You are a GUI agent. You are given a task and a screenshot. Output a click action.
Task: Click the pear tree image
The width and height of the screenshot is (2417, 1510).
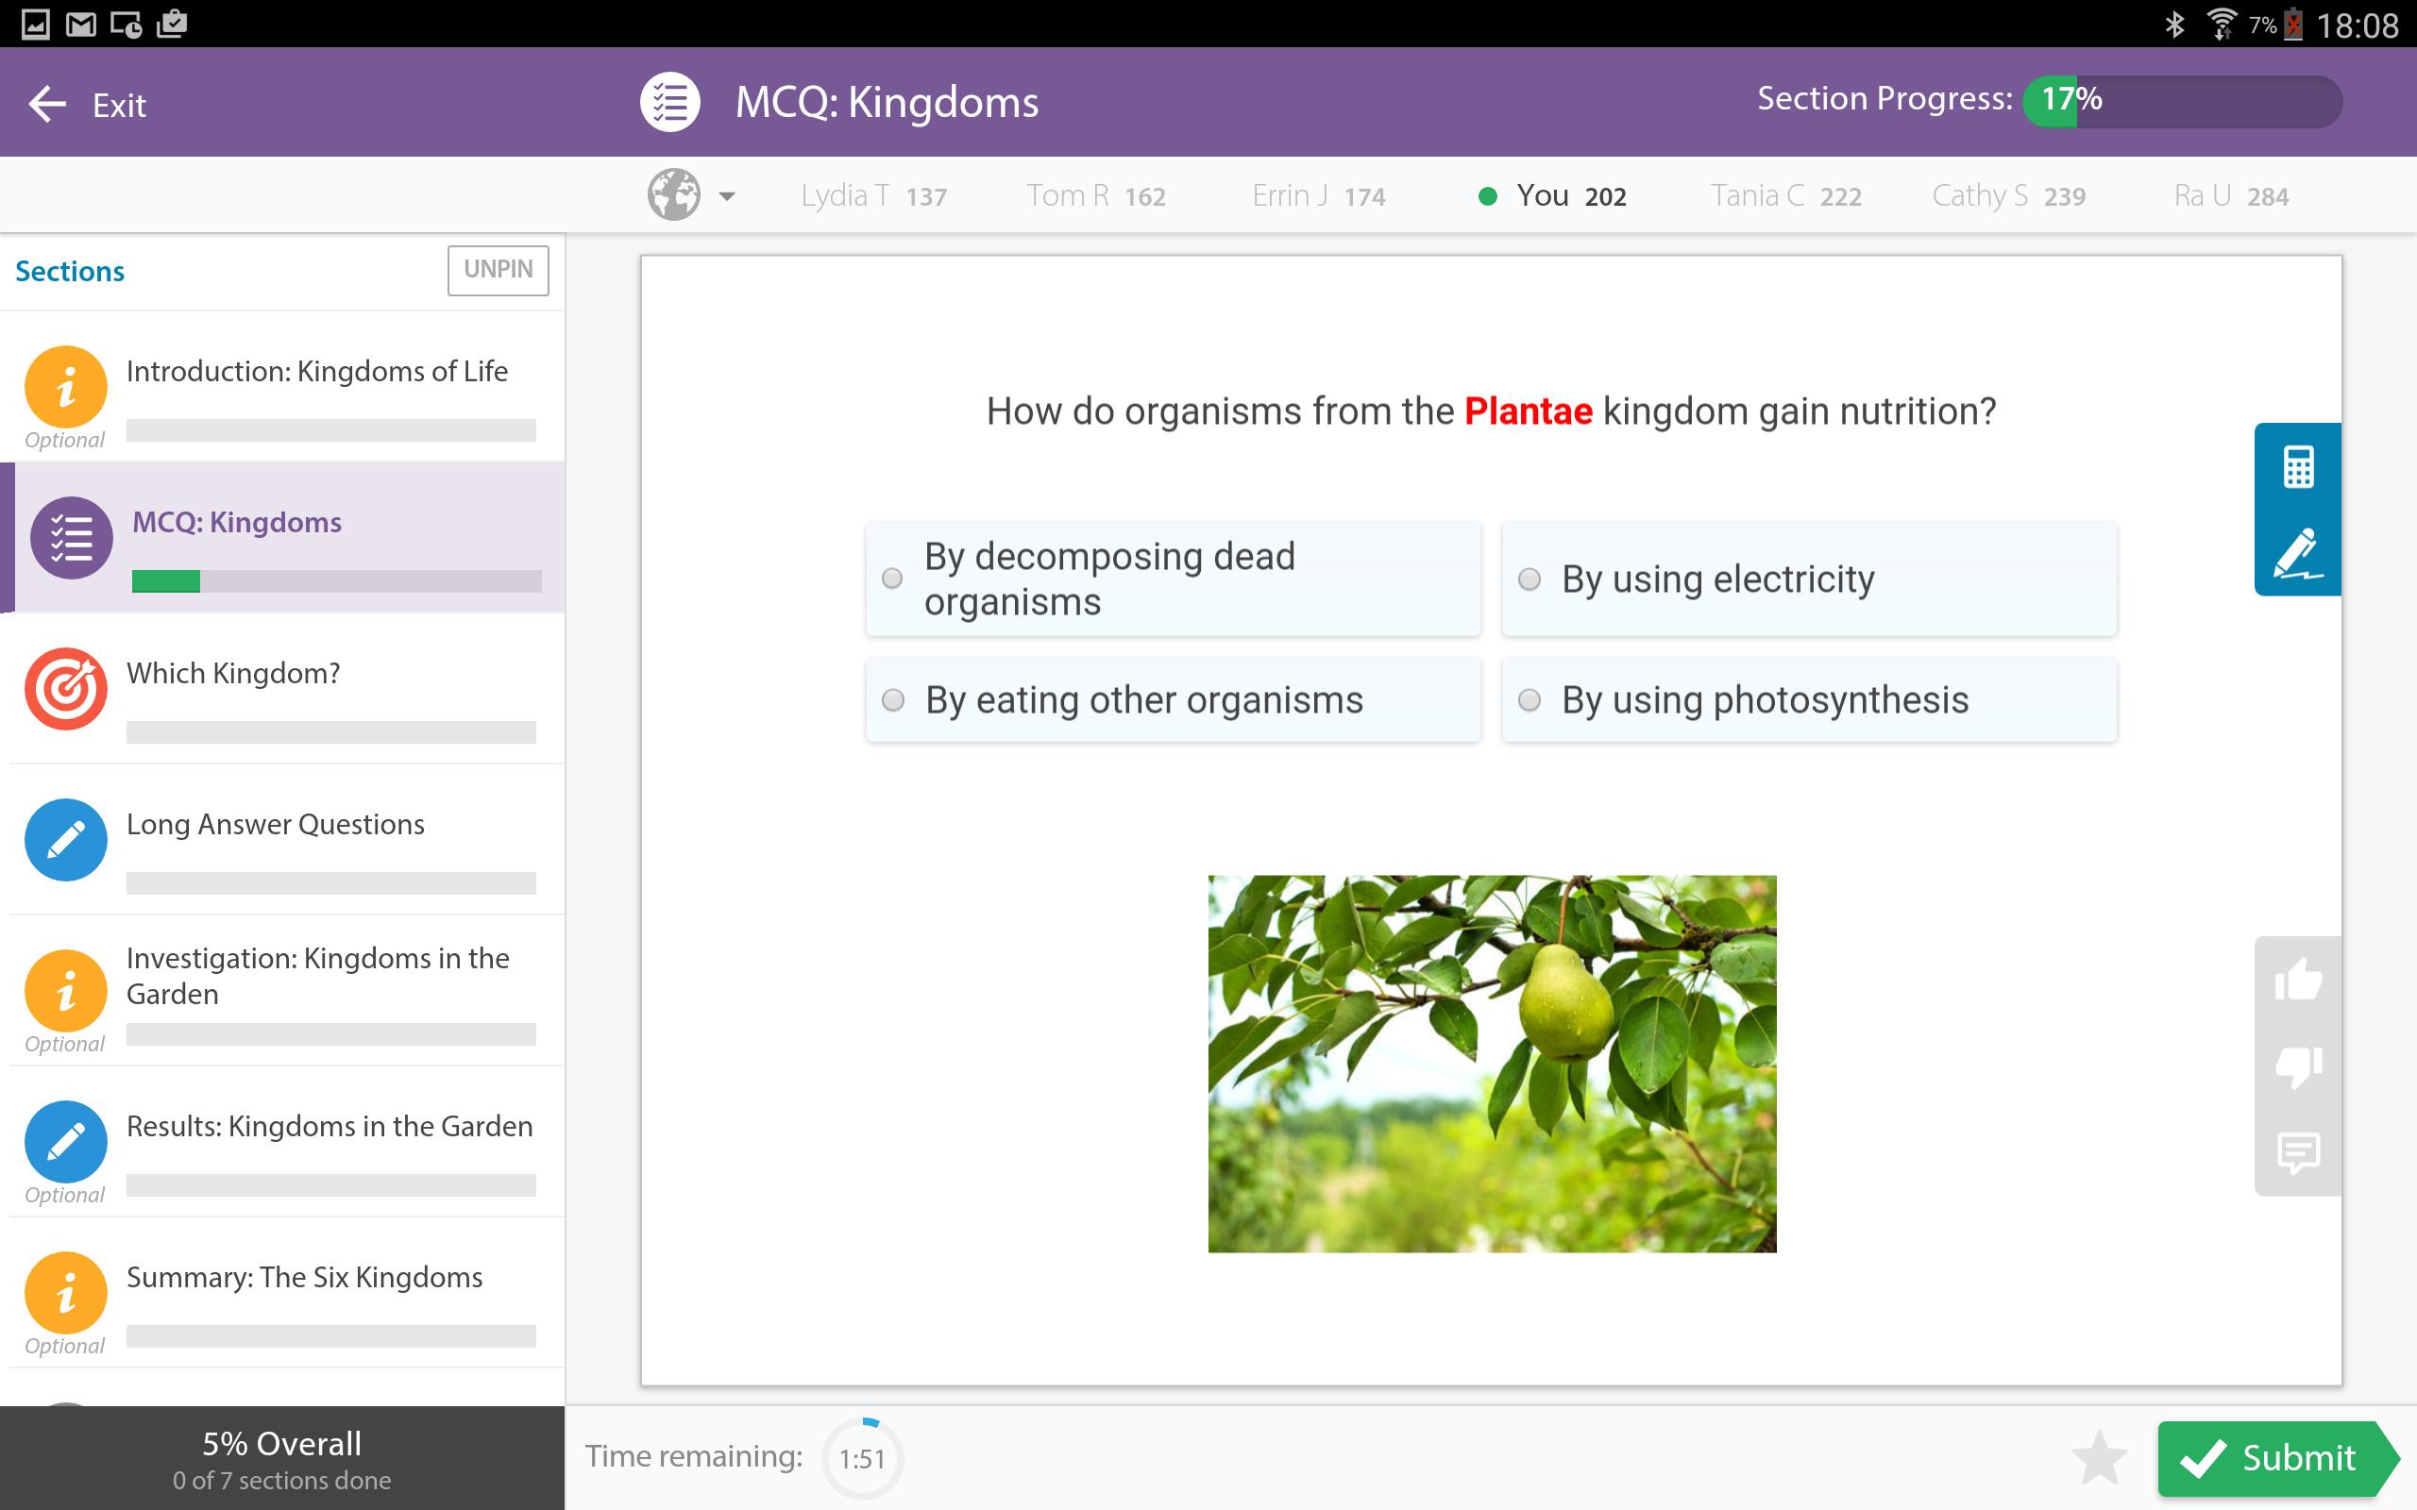pos(1492,1064)
